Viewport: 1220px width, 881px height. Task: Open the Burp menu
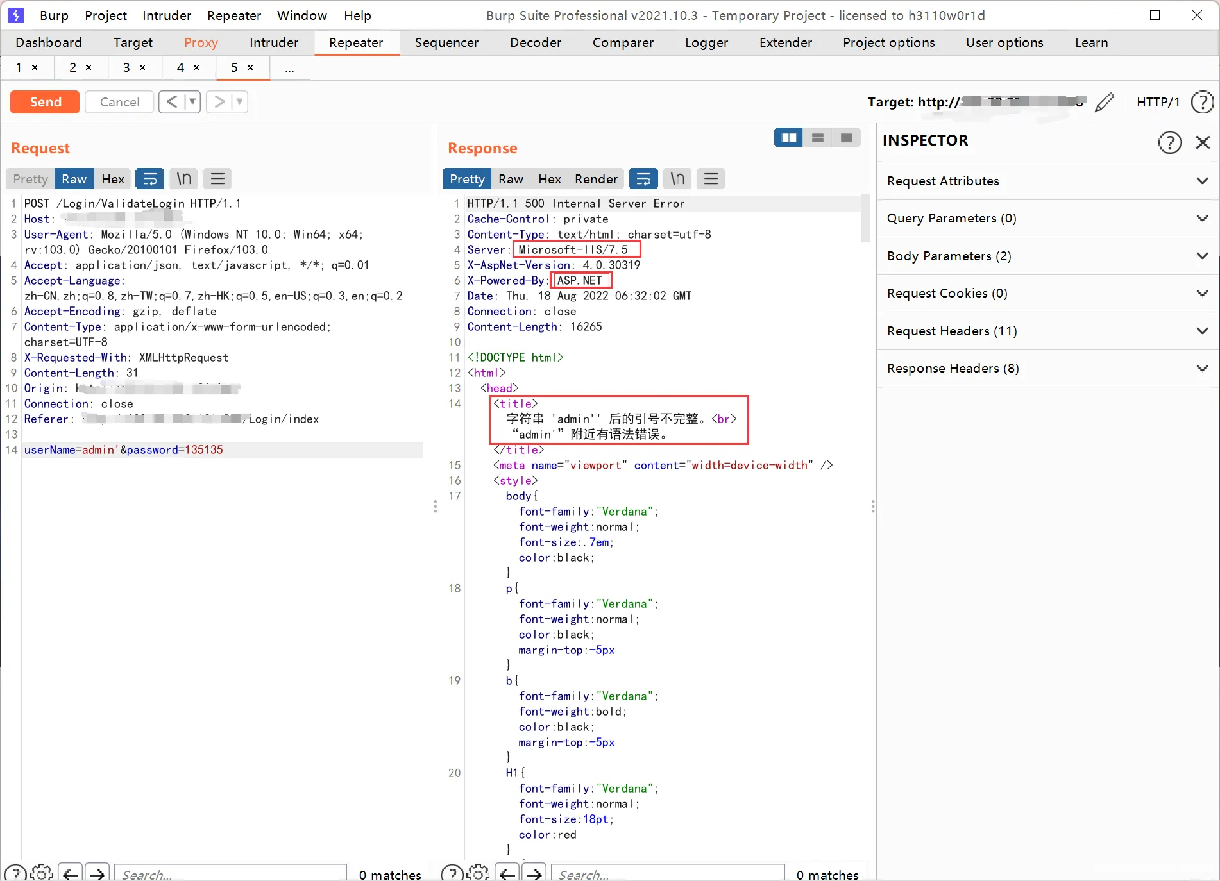click(54, 15)
